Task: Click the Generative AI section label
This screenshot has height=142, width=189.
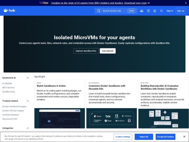Action: 9,78
